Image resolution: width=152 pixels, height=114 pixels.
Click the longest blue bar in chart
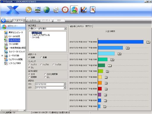(121, 42)
